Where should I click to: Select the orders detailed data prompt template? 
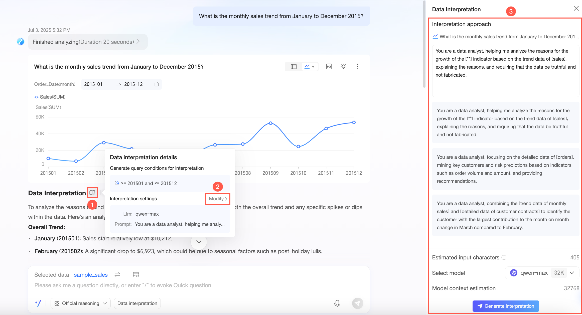505,169
